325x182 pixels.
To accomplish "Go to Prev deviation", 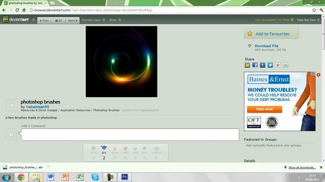I will point(44,20).
